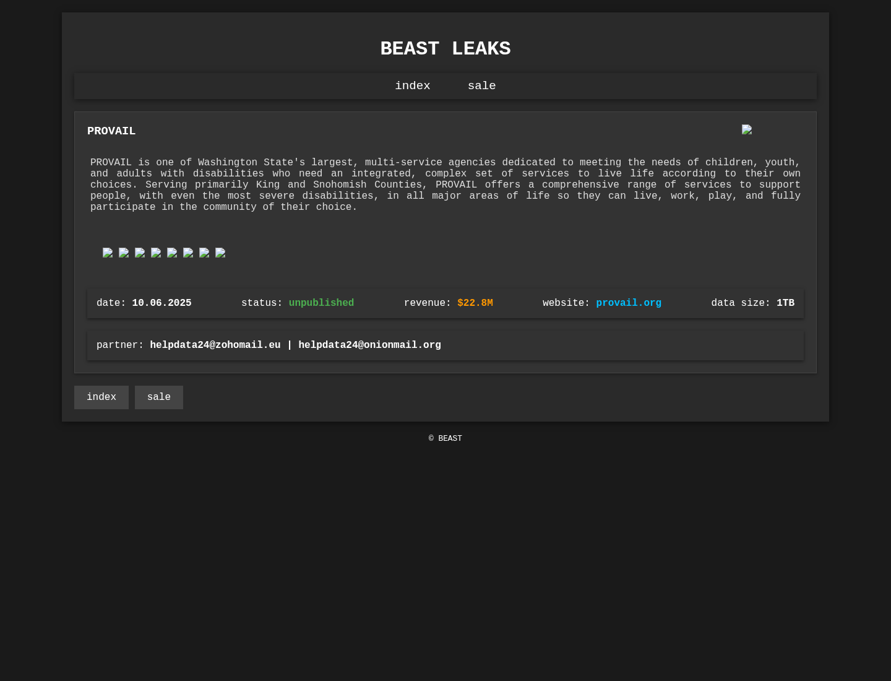Click the PROVAIL logo image icon

pyautogui.click(x=747, y=129)
